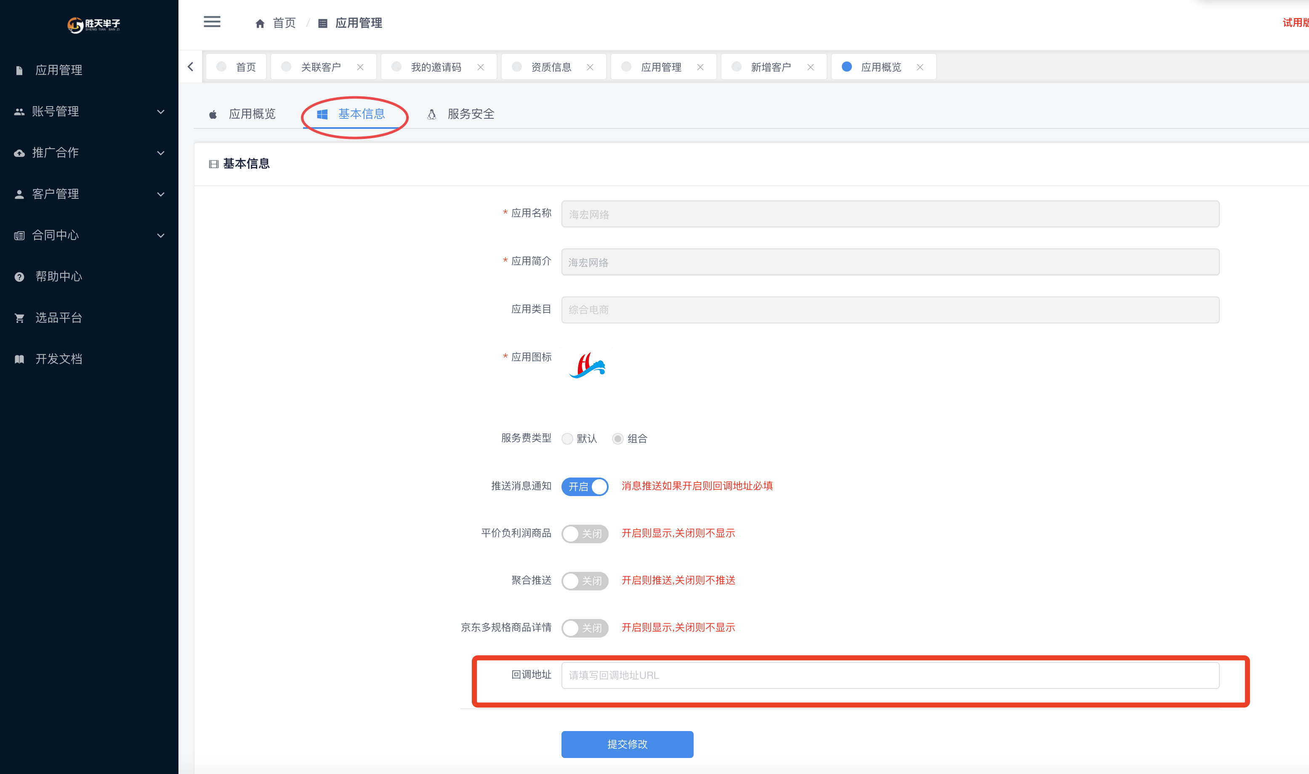
Task: Select the 默认 service fee radio
Action: [567, 439]
